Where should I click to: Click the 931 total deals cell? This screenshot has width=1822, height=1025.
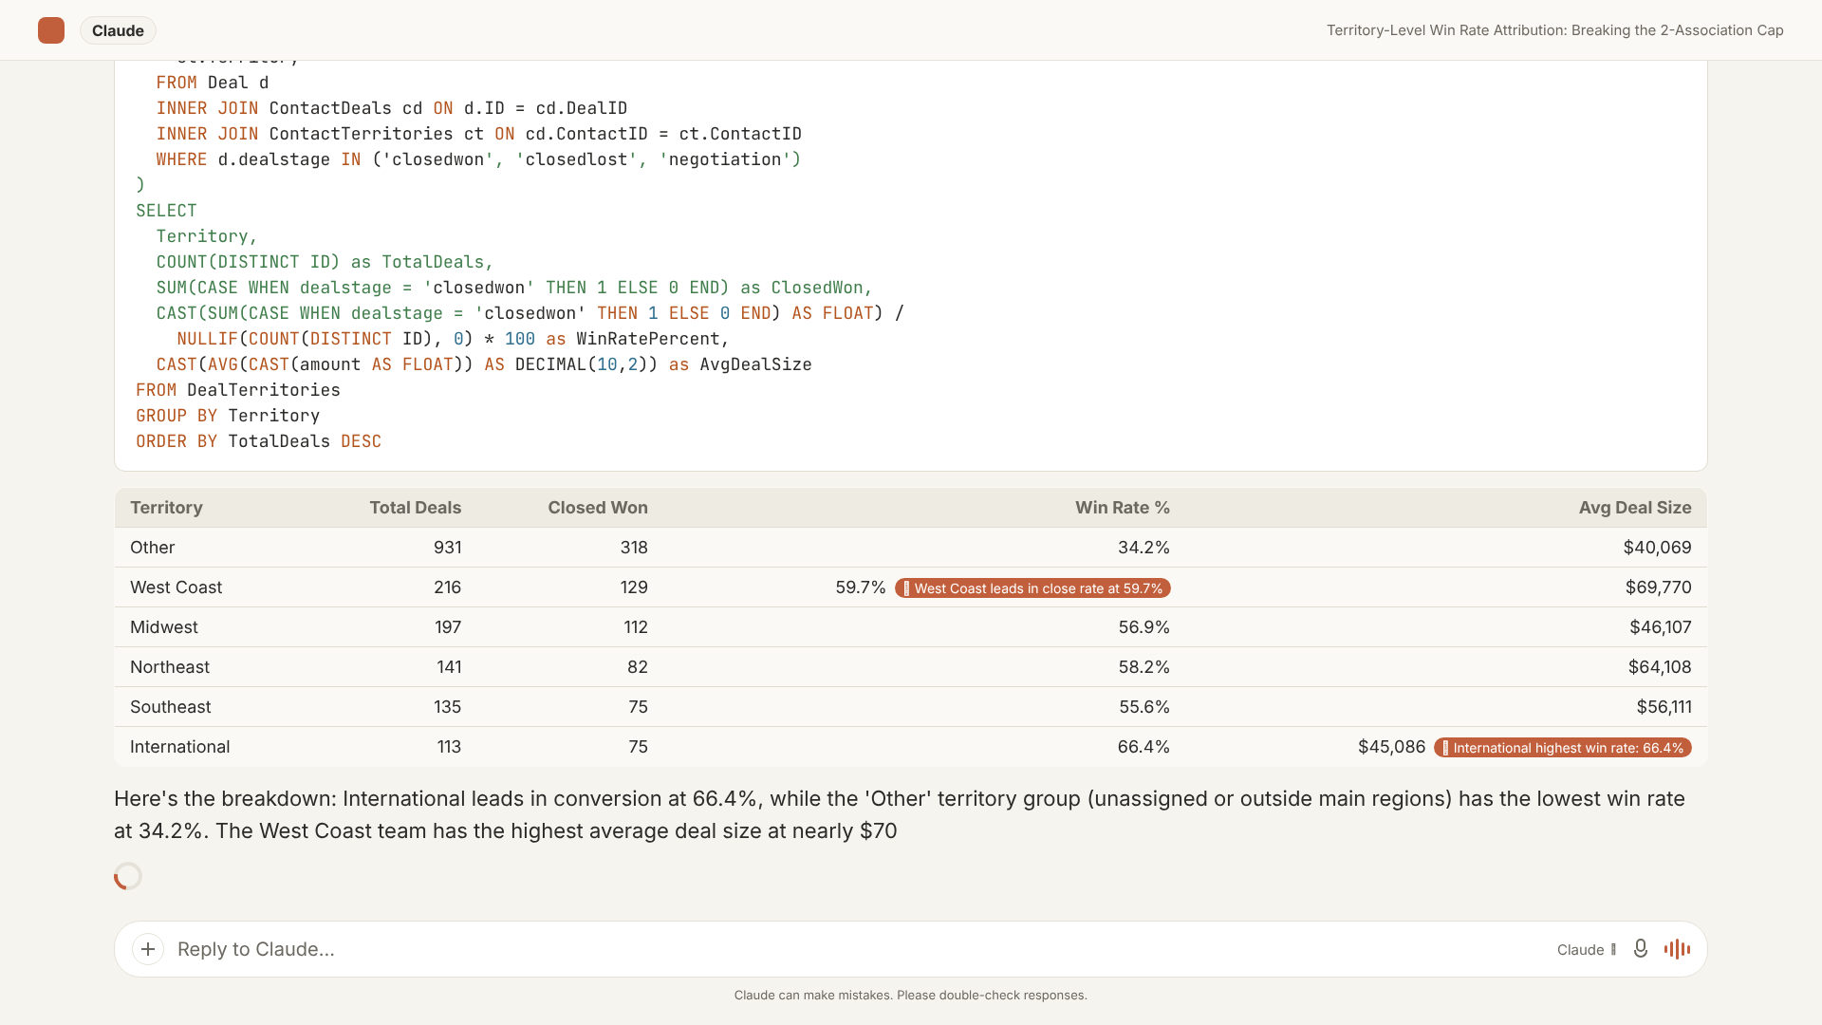[x=447, y=548]
